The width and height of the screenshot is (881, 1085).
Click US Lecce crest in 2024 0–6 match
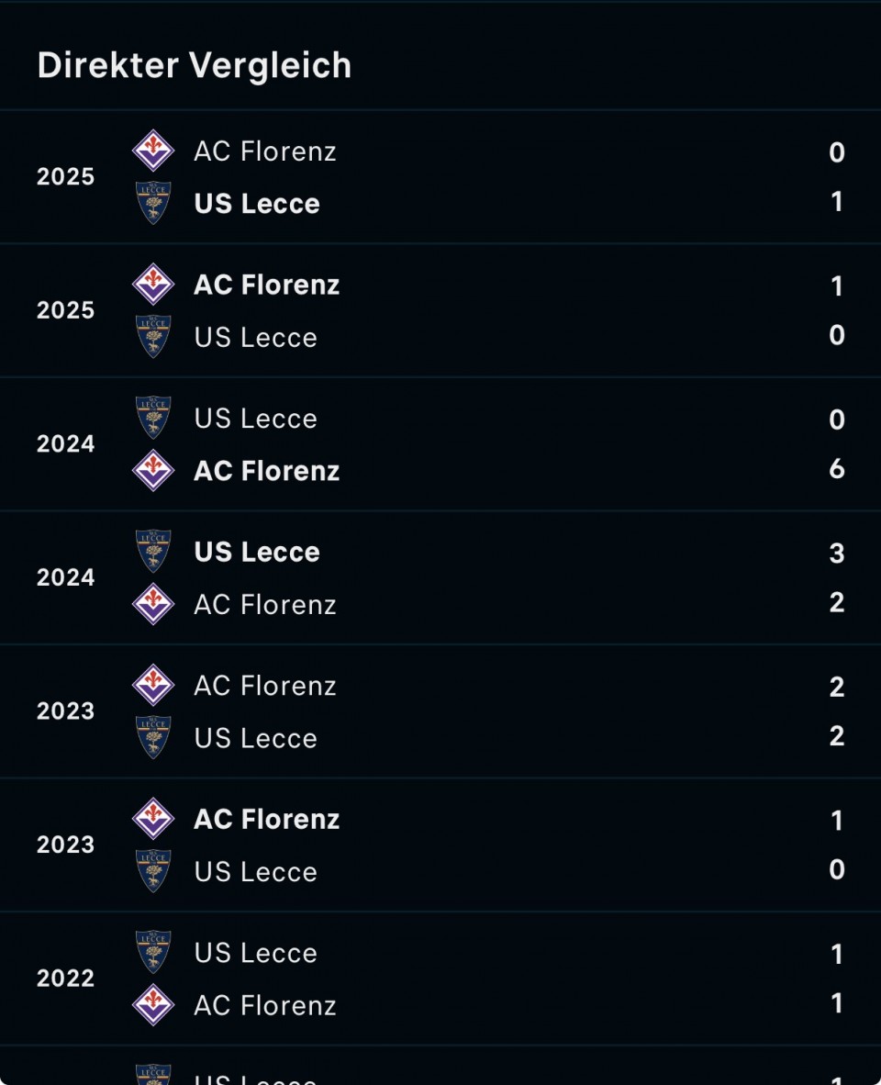(x=153, y=418)
